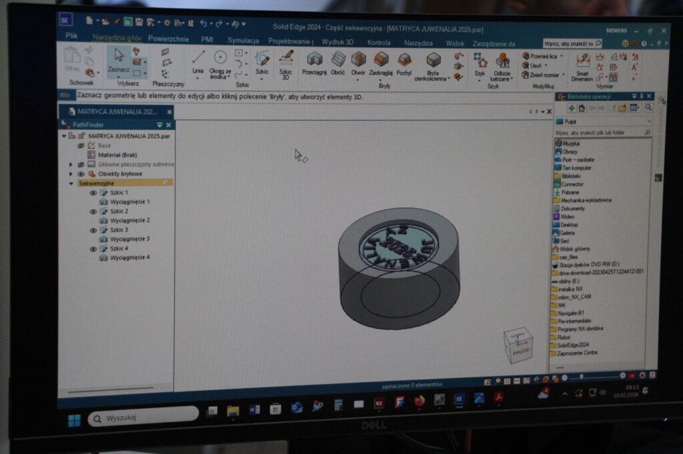Select Wyciągnięcie 2 in PathFinder

[x=129, y=220]
